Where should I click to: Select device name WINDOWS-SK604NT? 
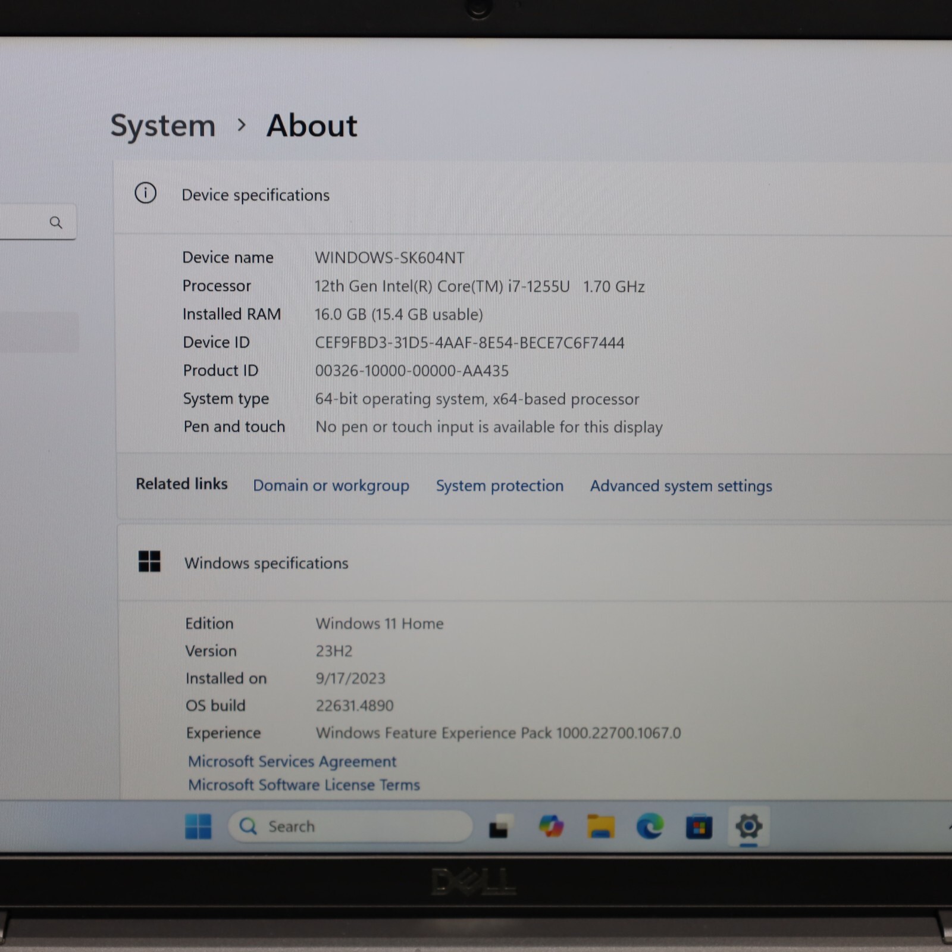(390, 258)
